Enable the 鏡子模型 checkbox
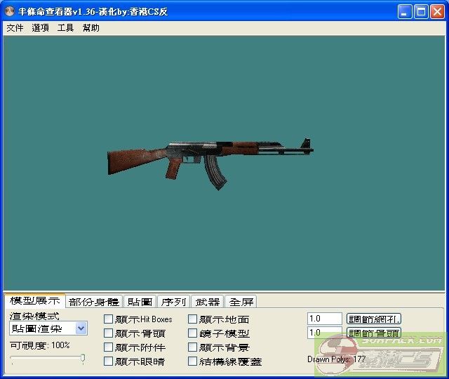Screen dimensions: 449x379 [x=192, y=333]
